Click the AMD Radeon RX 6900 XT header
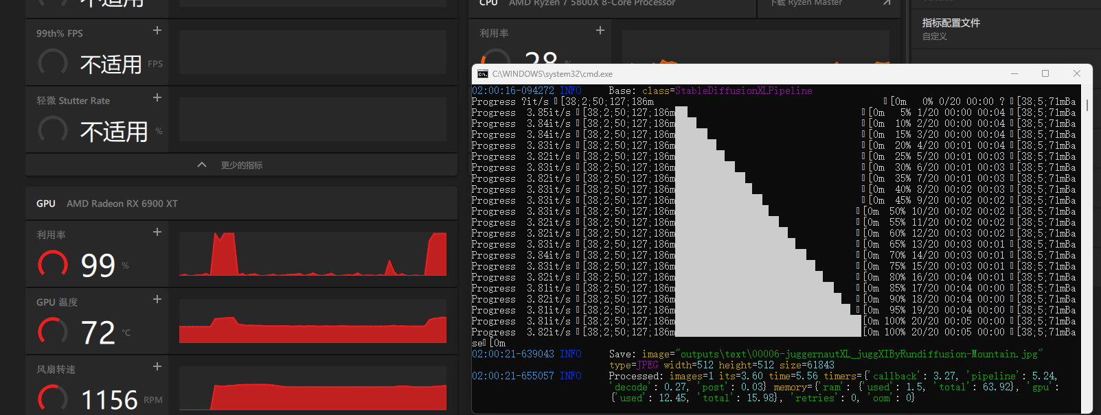The height and width of the screenshot is (415, 1101). pyautogui.click(x=122, y=204)
